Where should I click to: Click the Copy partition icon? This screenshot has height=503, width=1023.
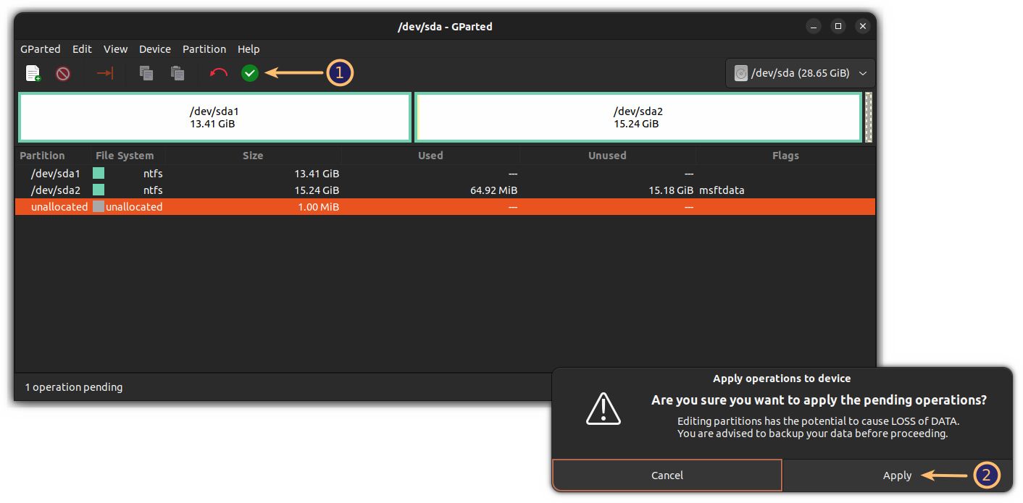pyautogui.click(x=146, y=73)
